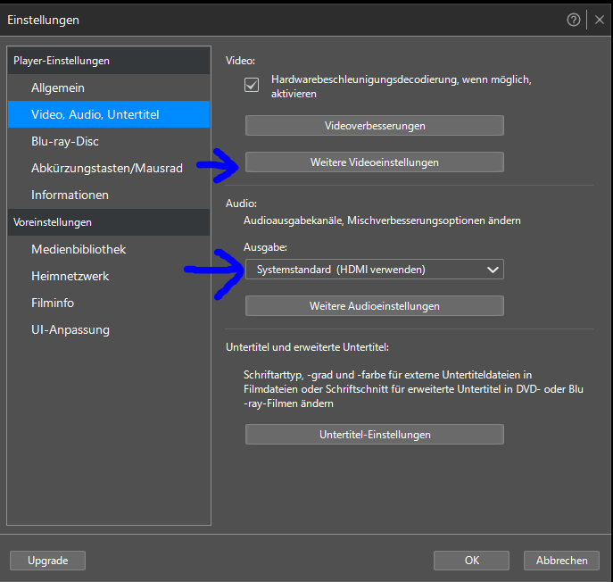Toggle Hardwarebeschleunigungsdecodierung checkbox

click(252, 85)
